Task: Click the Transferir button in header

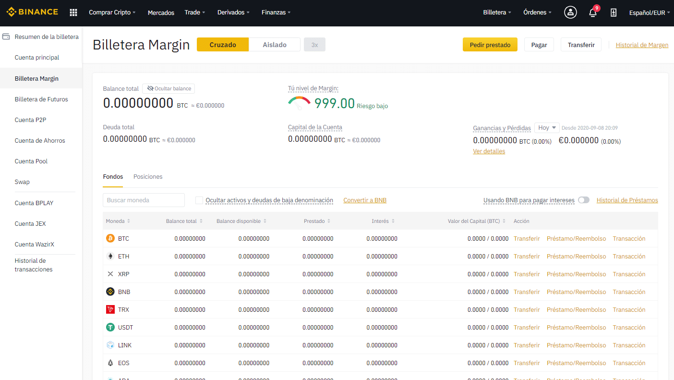Action: click(x=581, y=45)
